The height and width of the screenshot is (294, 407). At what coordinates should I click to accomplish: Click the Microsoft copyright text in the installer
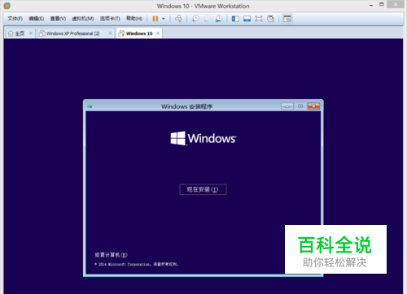pos(137,264)
